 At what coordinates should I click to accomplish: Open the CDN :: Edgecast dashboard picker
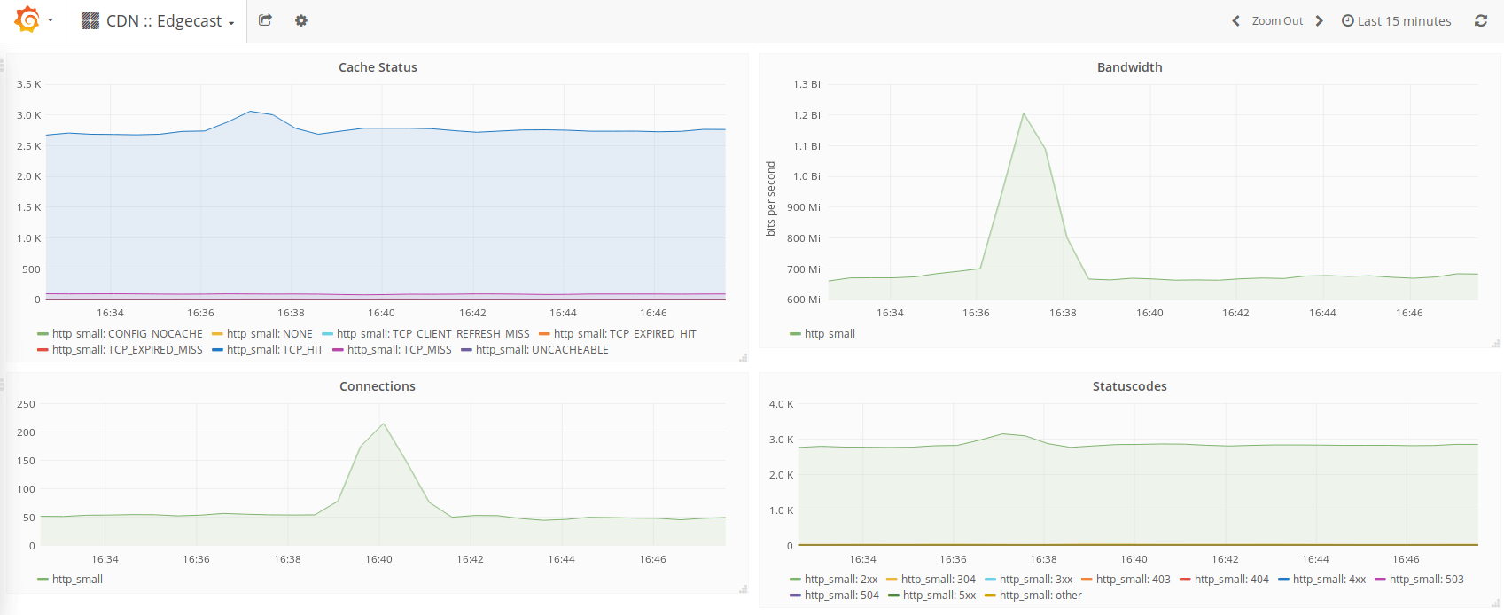tap(170, 21)
